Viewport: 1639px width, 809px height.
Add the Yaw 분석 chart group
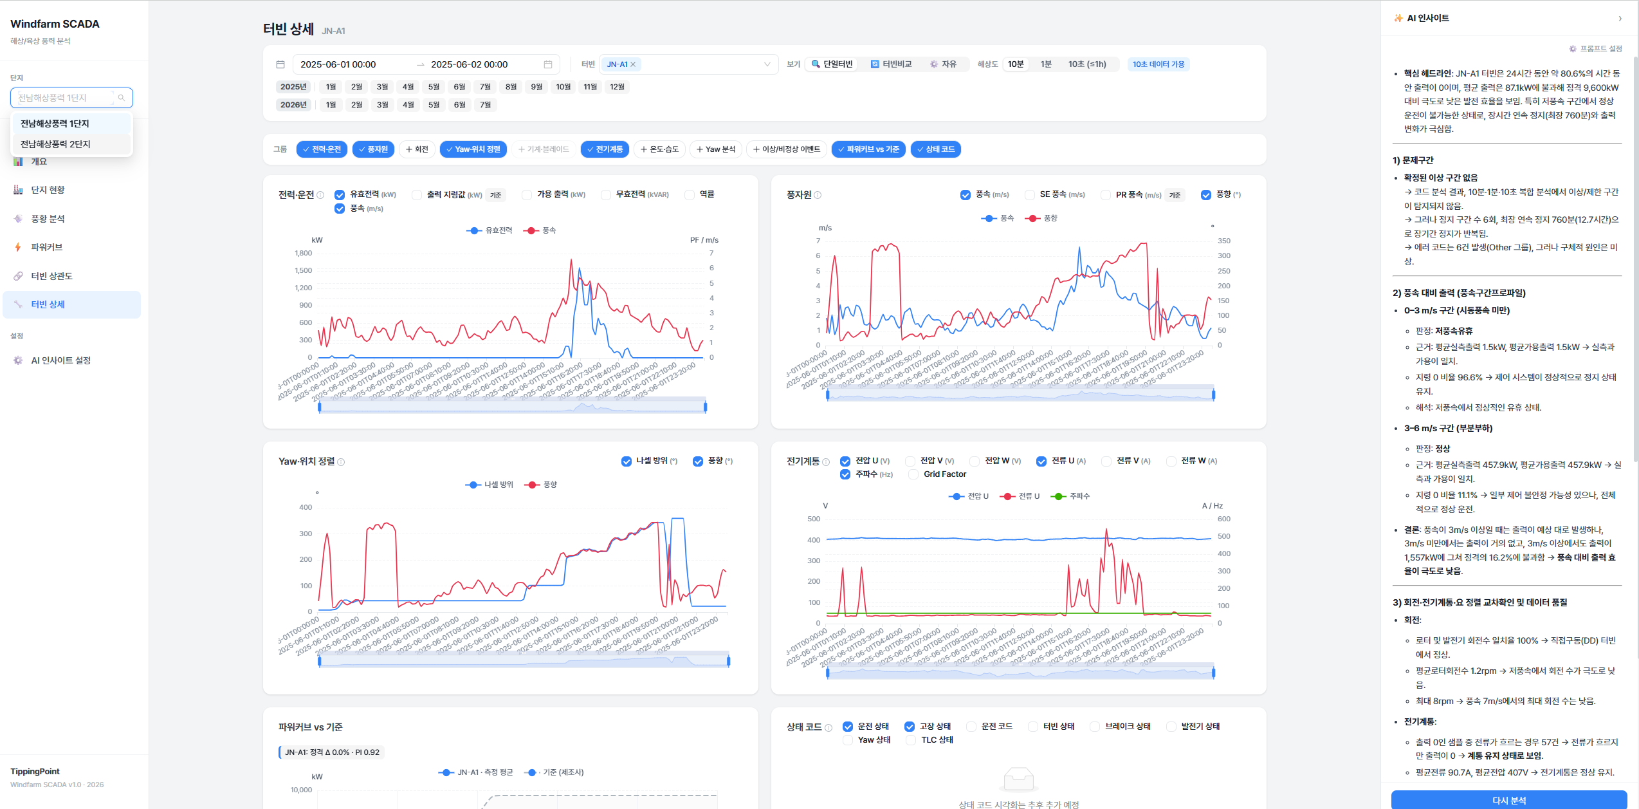715,149
